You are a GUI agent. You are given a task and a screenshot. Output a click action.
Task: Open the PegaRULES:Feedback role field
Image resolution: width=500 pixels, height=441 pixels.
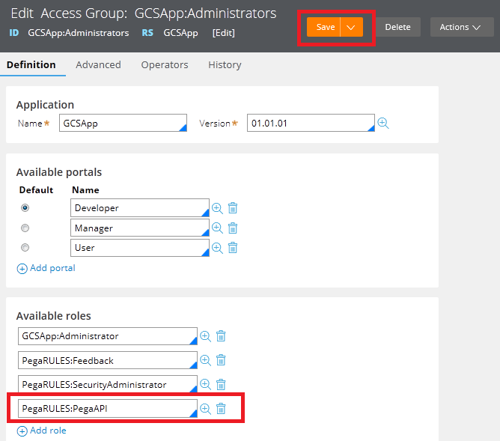[108, 360]
